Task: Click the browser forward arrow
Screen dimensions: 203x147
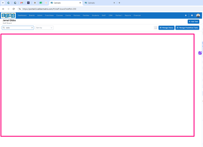Action: click(x=9, y=9)
